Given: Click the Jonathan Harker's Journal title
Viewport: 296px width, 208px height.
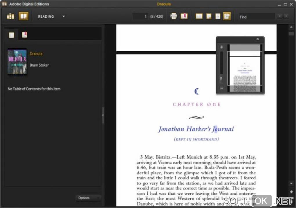Looking at the screenshot, I should (x=196, y=129).
